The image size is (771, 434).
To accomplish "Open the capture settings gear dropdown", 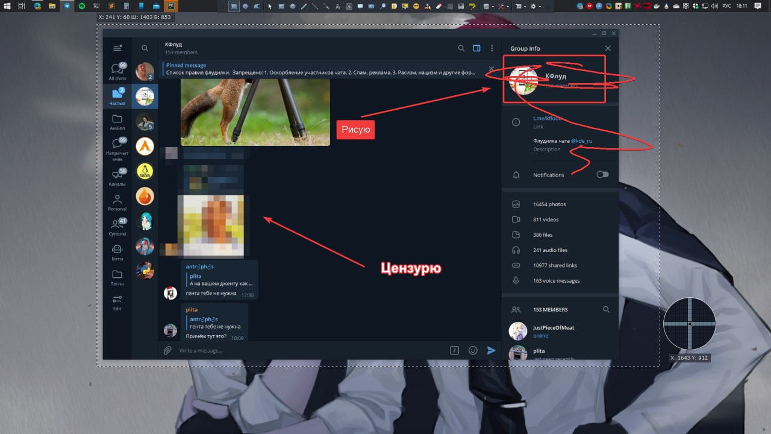I will pyautogui.click(x=536, y=6).
